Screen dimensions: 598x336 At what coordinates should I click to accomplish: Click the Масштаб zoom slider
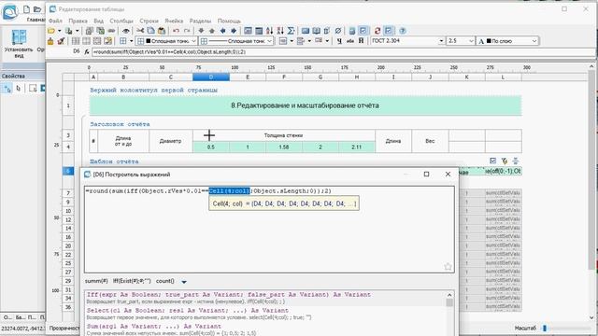click(566, 328)
